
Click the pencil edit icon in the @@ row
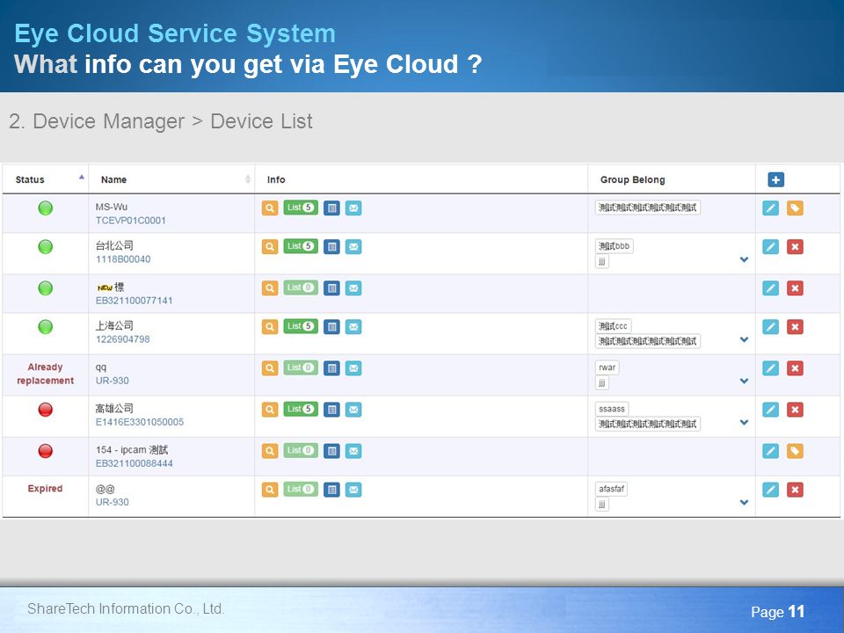(x=771, y=490)
